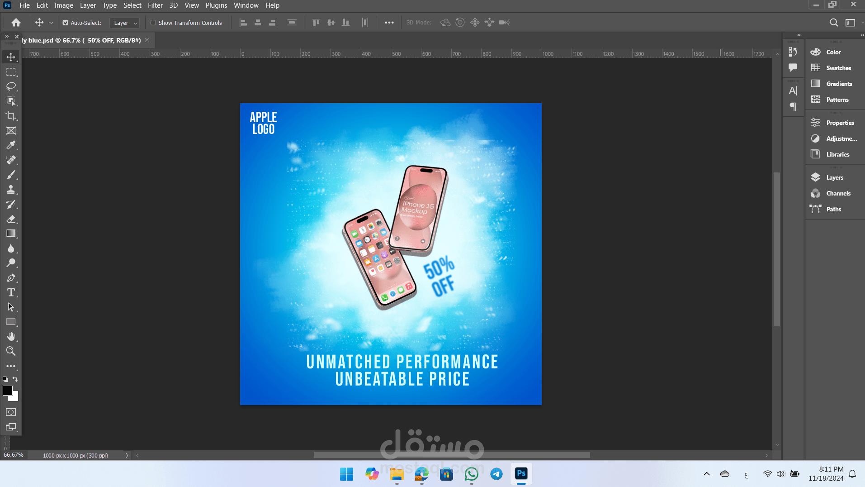Set the background color swatch
The image size is (865, 487).
click(16, 398)
